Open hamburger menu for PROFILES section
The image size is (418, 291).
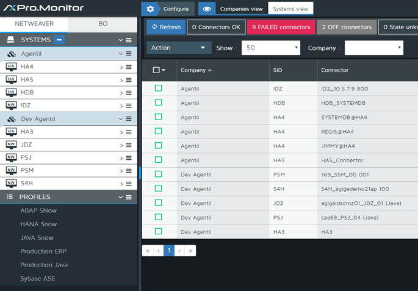[129, 197]
